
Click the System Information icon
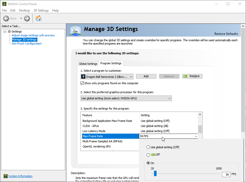5,176
